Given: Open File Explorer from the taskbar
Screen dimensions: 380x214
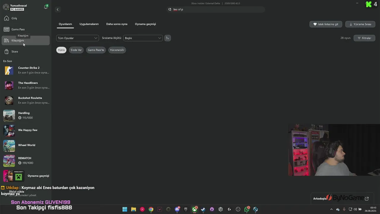Looking at the screenshot, I should coord(134,209).
